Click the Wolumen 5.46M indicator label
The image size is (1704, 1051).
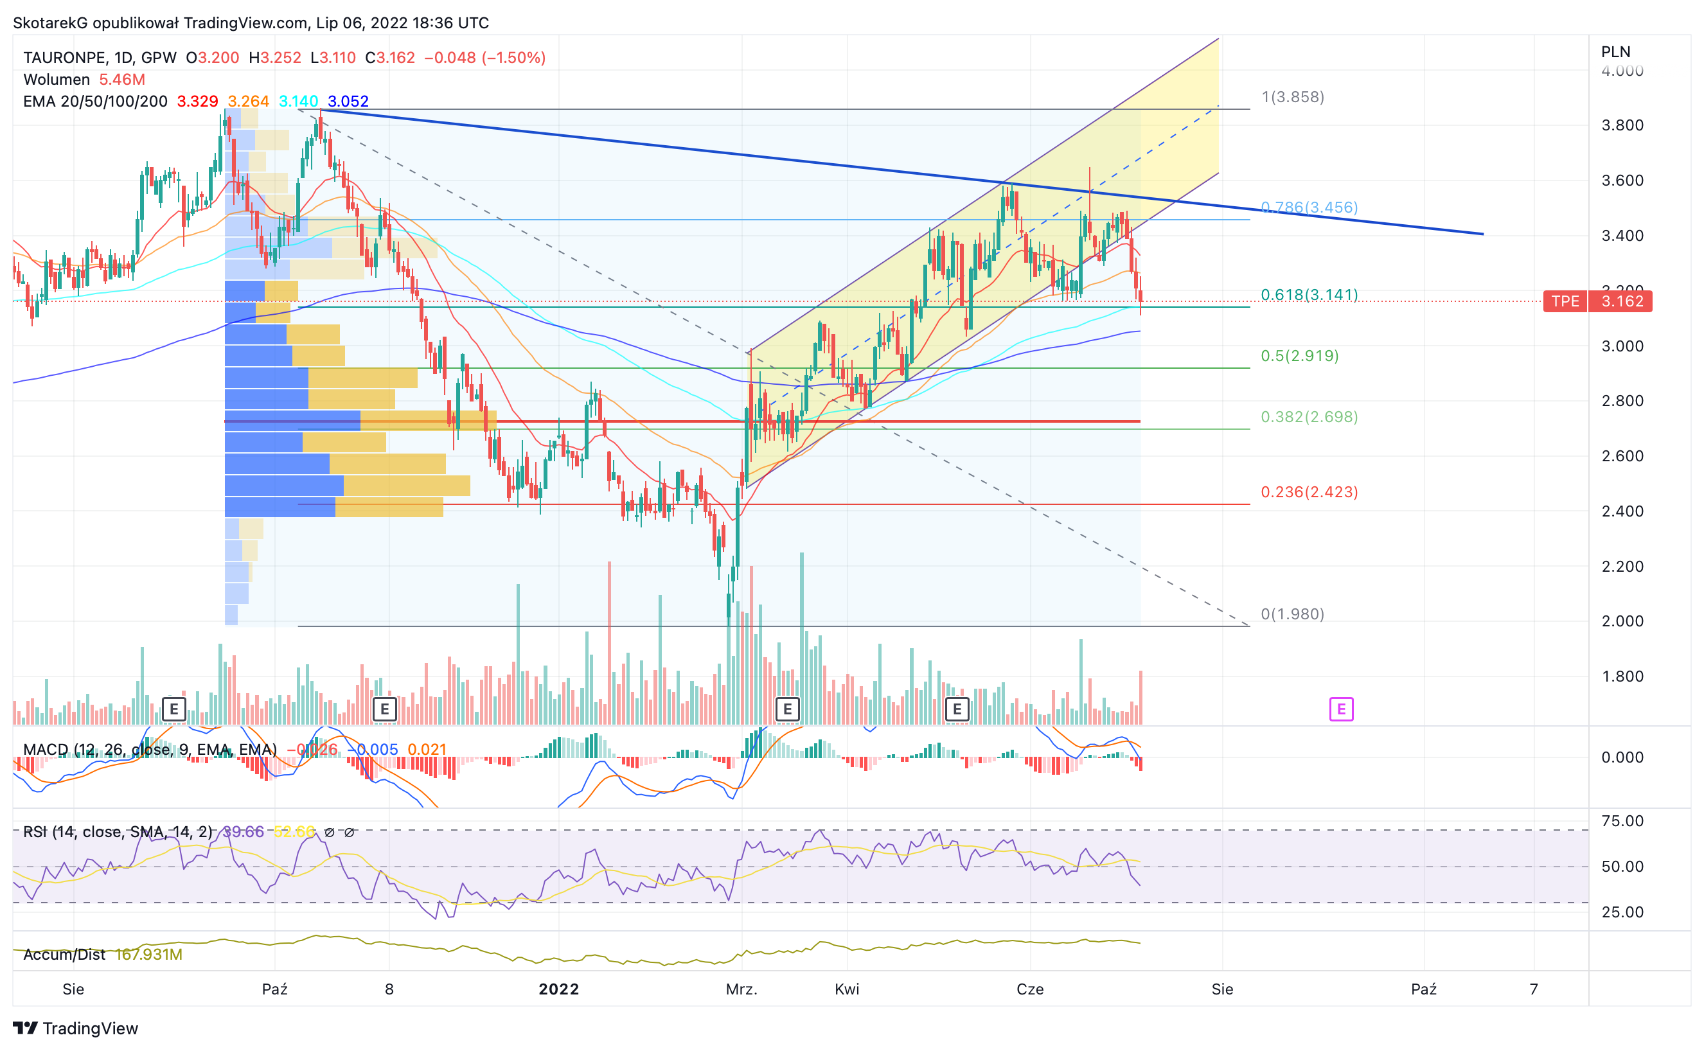pyautogui.click(x=84, y=79)
